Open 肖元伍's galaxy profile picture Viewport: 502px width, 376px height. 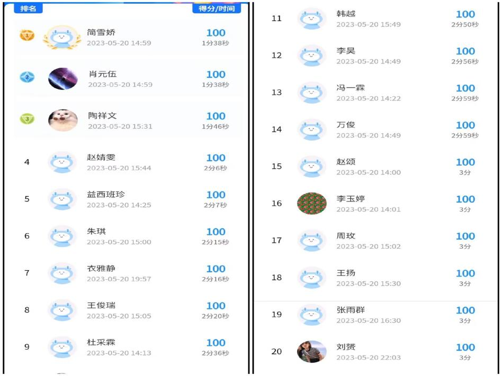[62, 79]
